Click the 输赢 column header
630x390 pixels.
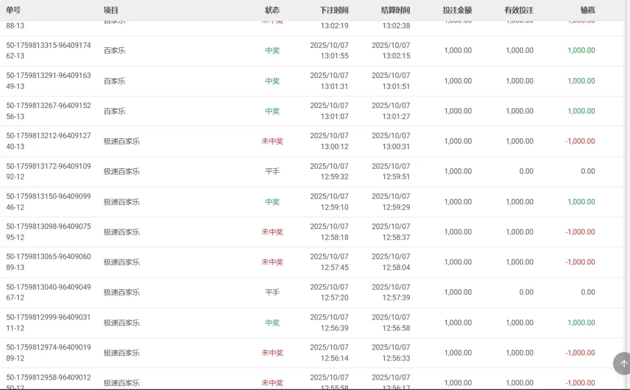[x=588, y=10]
